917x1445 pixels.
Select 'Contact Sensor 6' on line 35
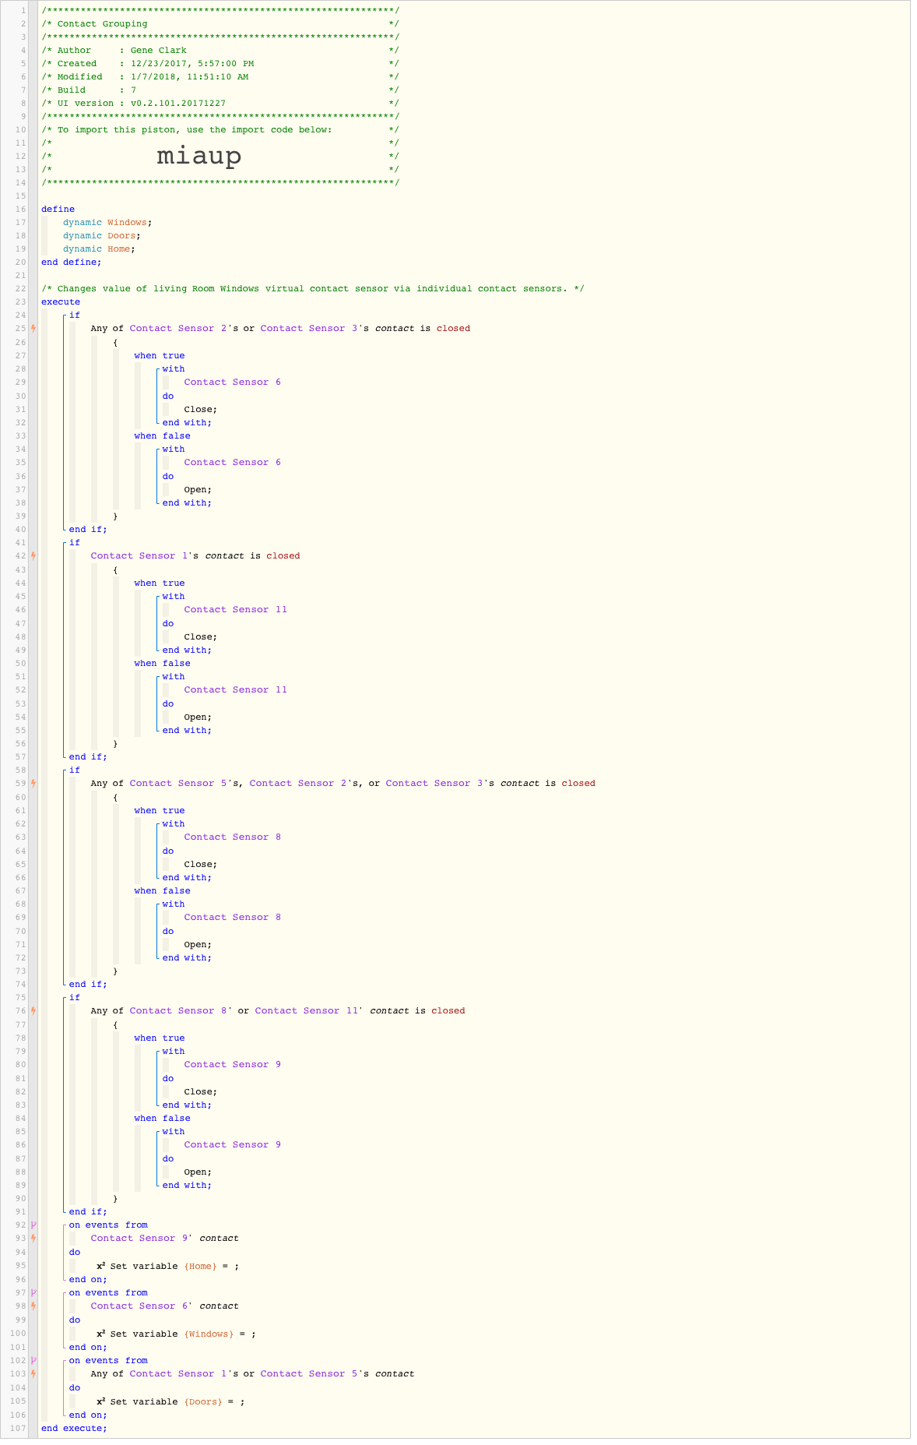(x=233, y=463)
